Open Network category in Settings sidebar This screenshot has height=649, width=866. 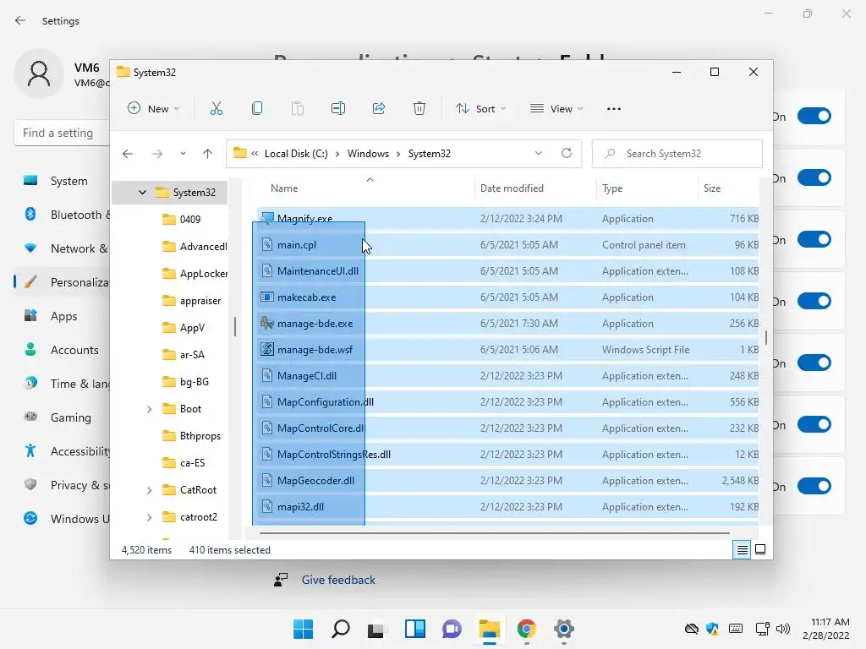tap(62, 249)
